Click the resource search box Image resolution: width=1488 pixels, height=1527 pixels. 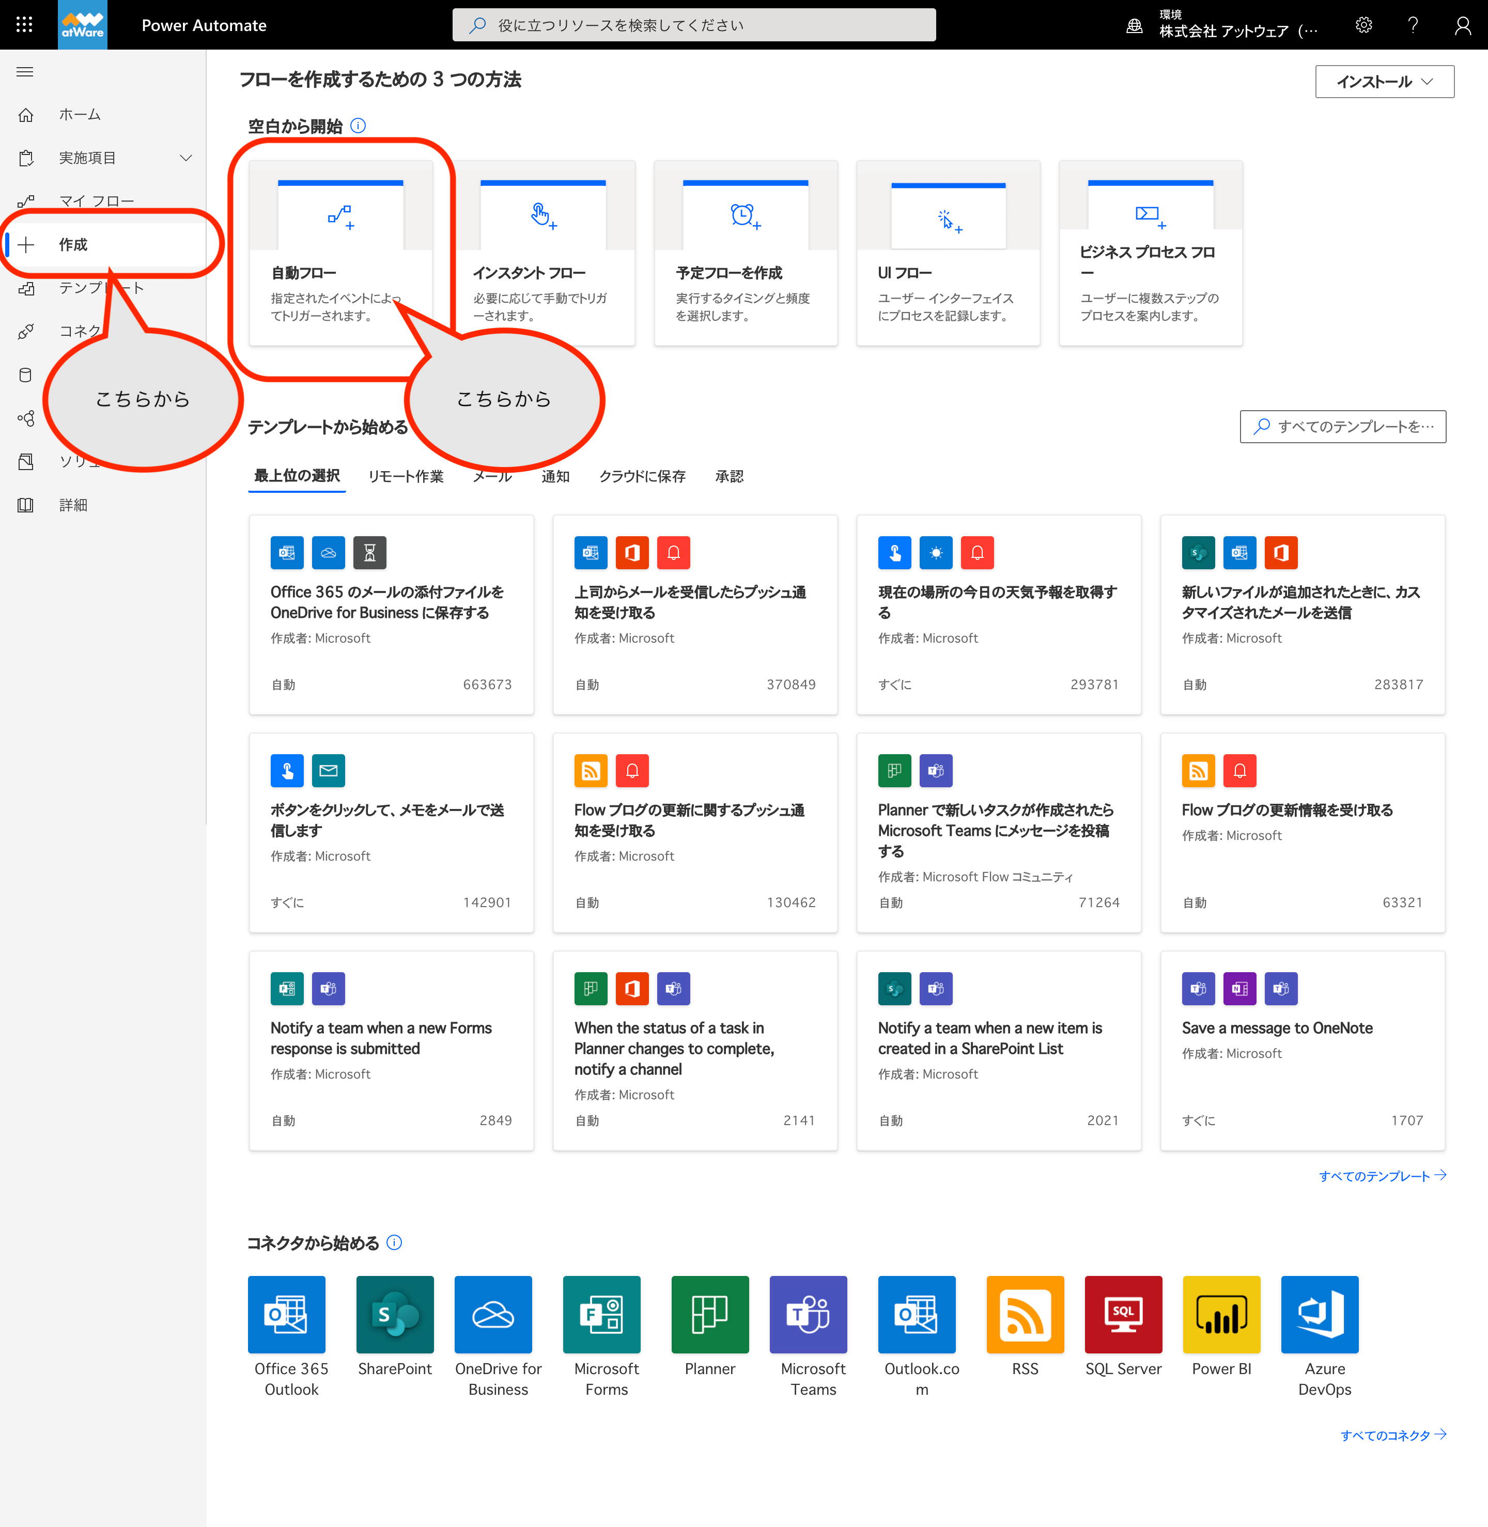point(694,25)
